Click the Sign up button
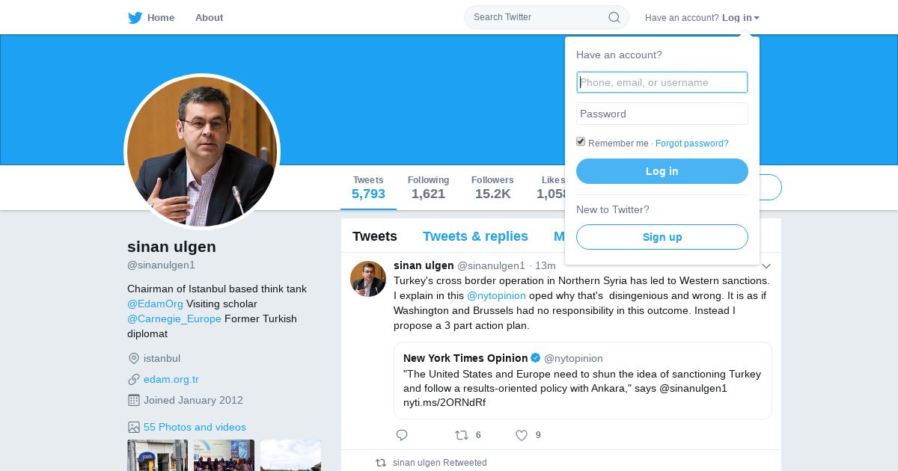 coord(662,237)
